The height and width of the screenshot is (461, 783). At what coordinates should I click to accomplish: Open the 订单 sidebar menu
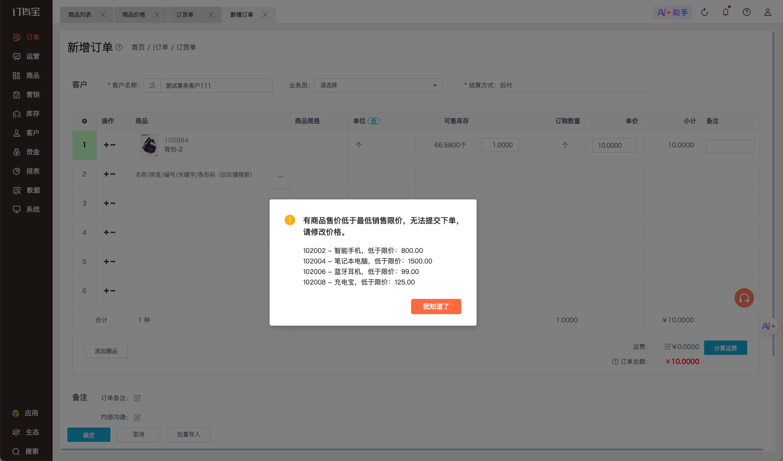[x=26, y=37]
